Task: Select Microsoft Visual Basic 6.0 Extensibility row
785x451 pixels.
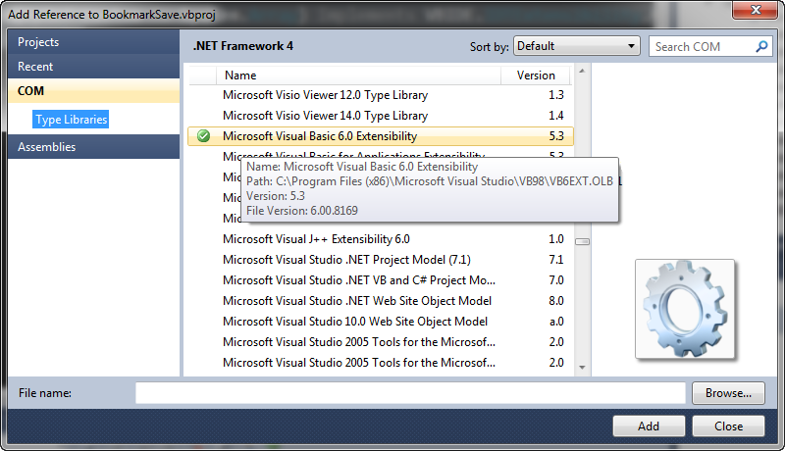Action: coord(381,136)
